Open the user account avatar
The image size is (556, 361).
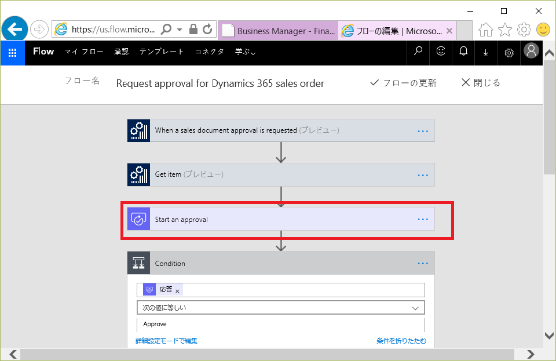(531, 51)
